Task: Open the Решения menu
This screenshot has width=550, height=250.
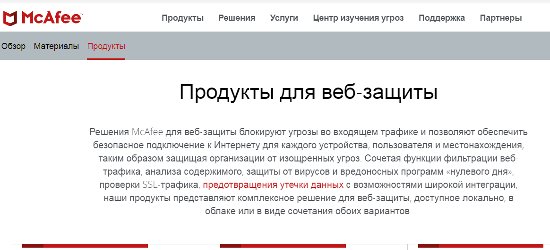Action: [x=237, y=18]
